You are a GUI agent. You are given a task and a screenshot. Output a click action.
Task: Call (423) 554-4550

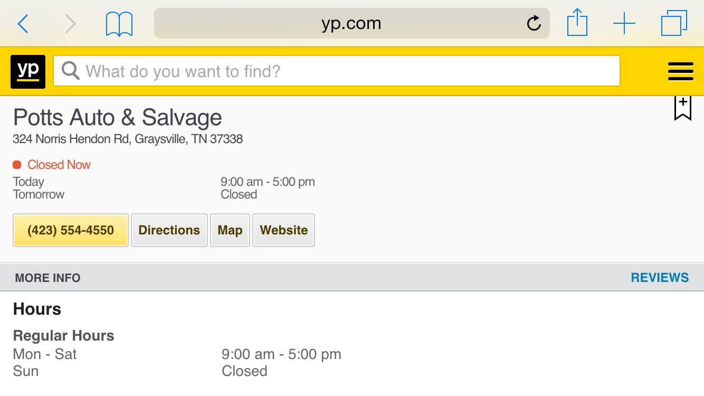(x=71, y=230)
